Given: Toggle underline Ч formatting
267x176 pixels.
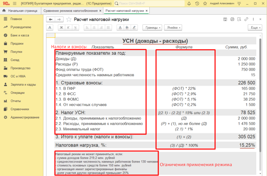Looking at the screenshot, I should tap(75, 28).
